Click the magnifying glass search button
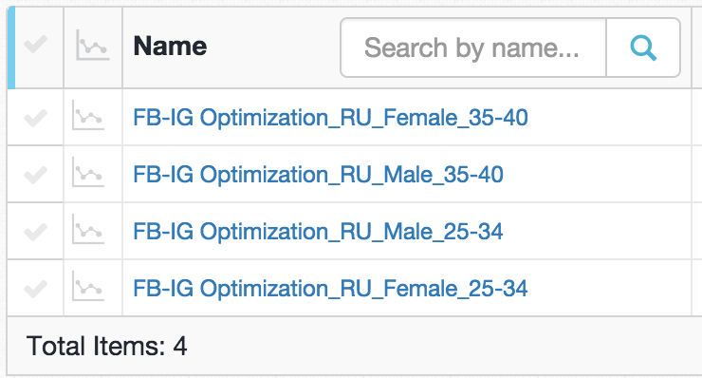702x378 pixels. click(643, 47)
